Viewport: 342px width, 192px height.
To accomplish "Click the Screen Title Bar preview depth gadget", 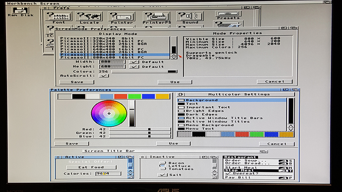I will (263, 151).
